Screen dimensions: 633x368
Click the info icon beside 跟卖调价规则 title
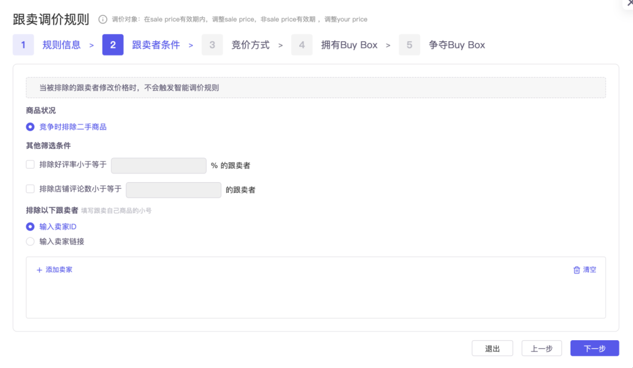coord(103,19)
